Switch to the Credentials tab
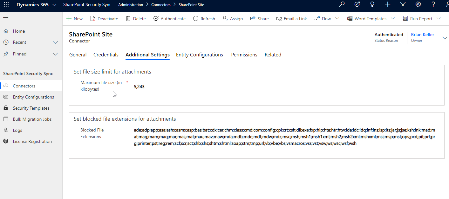This screenshot has width=449, height=199. pyautogui.click(x=106, y=55)
